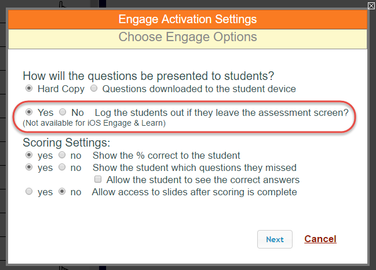
Task: Click the Next button
Action: (275, 239)
